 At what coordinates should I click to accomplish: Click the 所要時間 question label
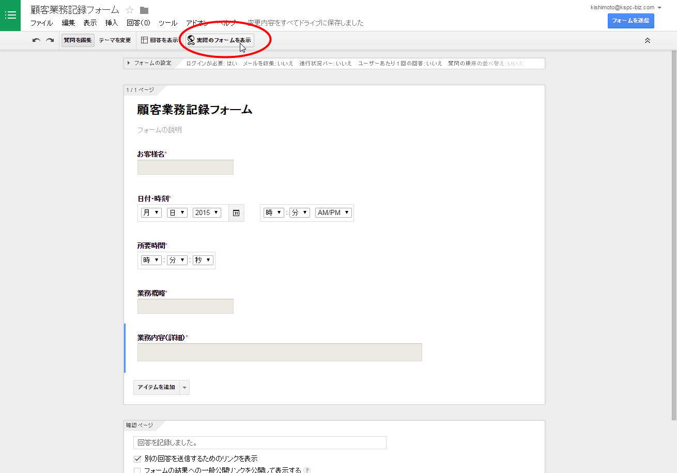[x=151, y=245]
